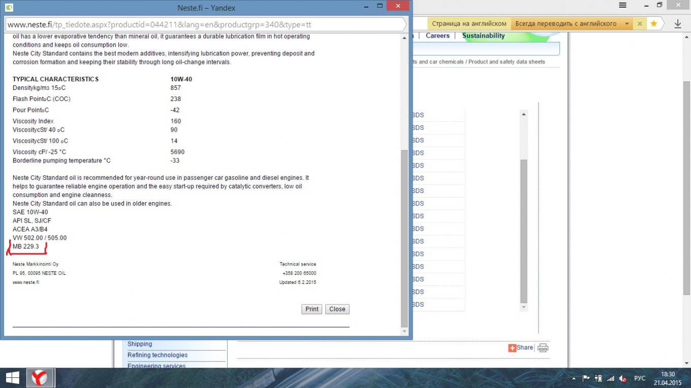
Task: Click the red Share plus icon
Action: pyautogui.click(x=512, y=348)
